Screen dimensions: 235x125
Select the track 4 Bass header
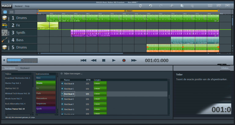19,40
